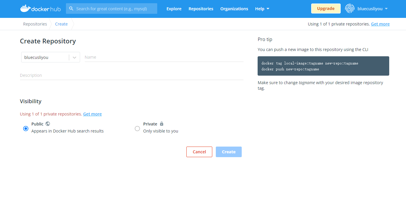Viewport: 406px width, 197px height.
Task: Click the Create breadcrumb
Action: [x=61, y=24]
